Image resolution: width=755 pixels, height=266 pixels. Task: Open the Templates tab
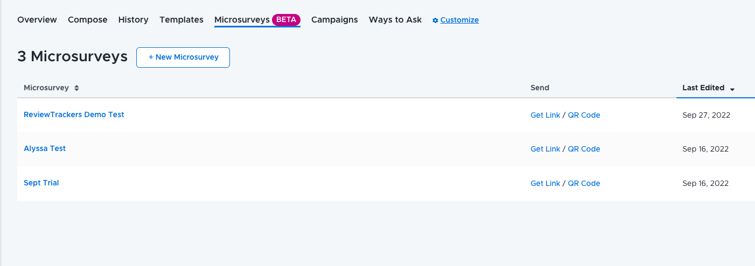click(x=181, y=20)
